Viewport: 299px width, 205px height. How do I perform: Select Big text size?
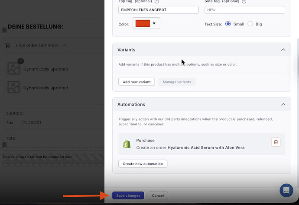(250, 24)
